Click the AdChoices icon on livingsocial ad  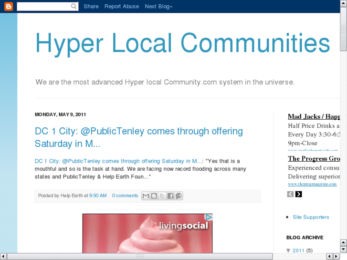tap(209, 217)
